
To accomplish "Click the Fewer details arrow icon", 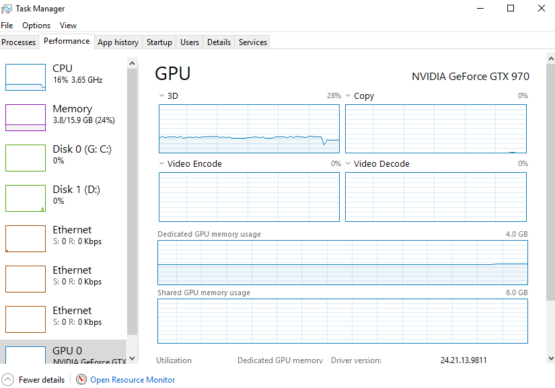I will pos(7,379).
